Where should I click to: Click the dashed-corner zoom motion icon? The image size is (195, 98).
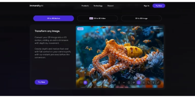(143, 82)
